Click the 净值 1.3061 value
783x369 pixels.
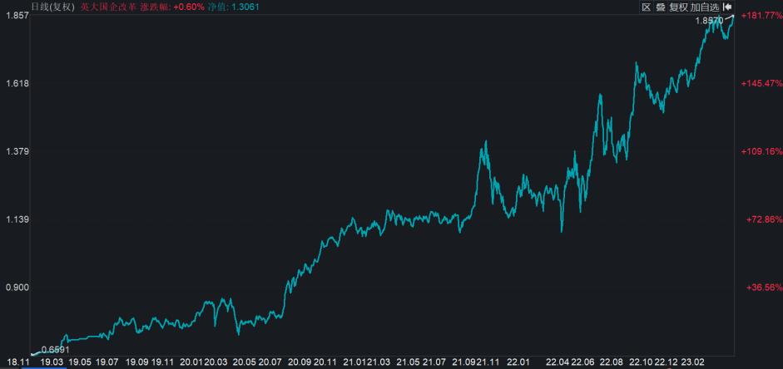pos(233,7)
